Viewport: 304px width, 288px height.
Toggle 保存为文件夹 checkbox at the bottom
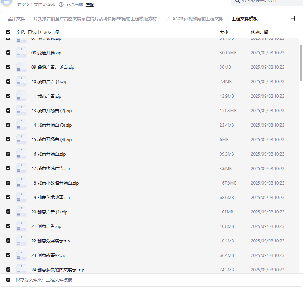(8, 280)
